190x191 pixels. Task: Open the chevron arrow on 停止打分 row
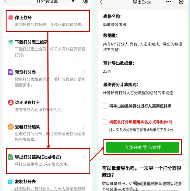84,18
